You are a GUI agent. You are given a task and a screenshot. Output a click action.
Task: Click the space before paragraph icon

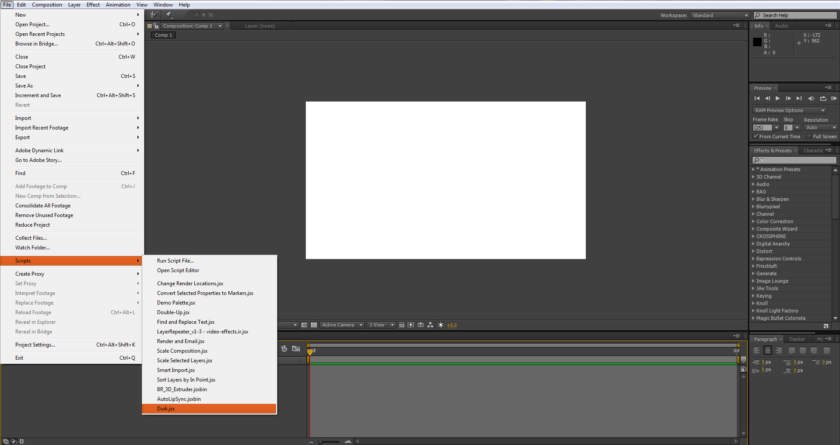787,362
